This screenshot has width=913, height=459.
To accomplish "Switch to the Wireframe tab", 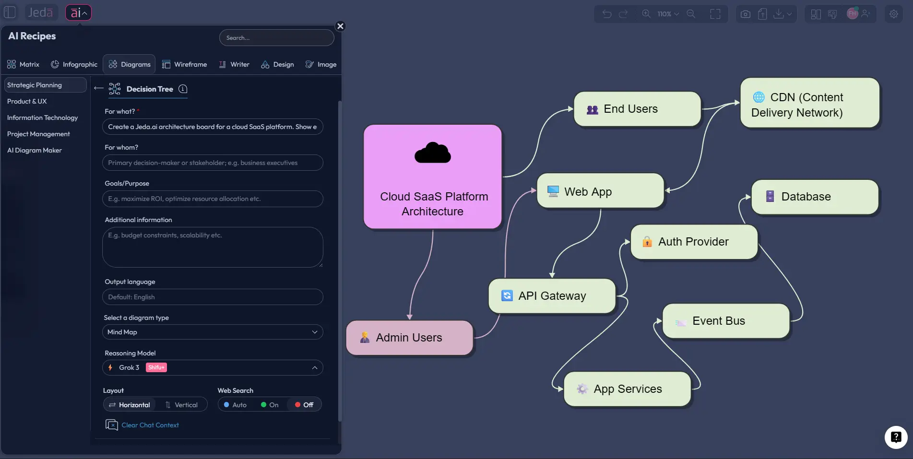I will pos(185,64).
